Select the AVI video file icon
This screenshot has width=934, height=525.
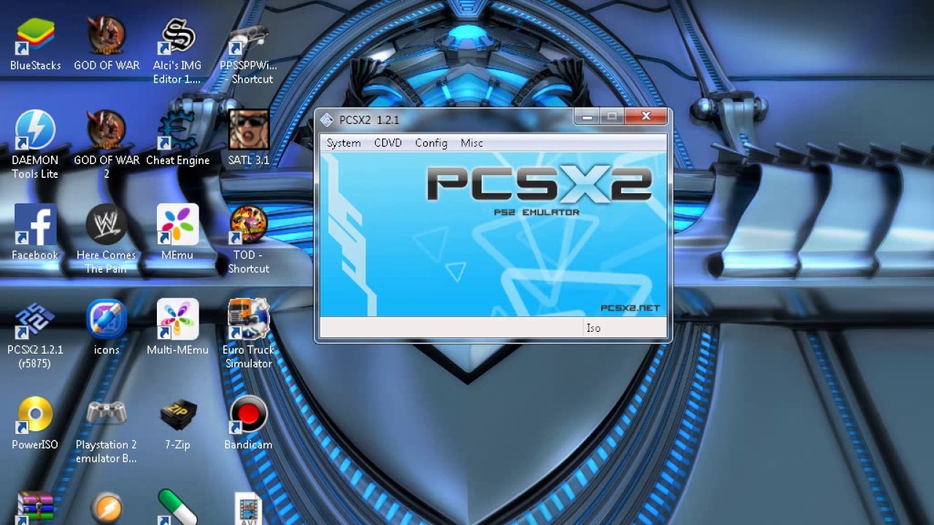coord(249,508)
